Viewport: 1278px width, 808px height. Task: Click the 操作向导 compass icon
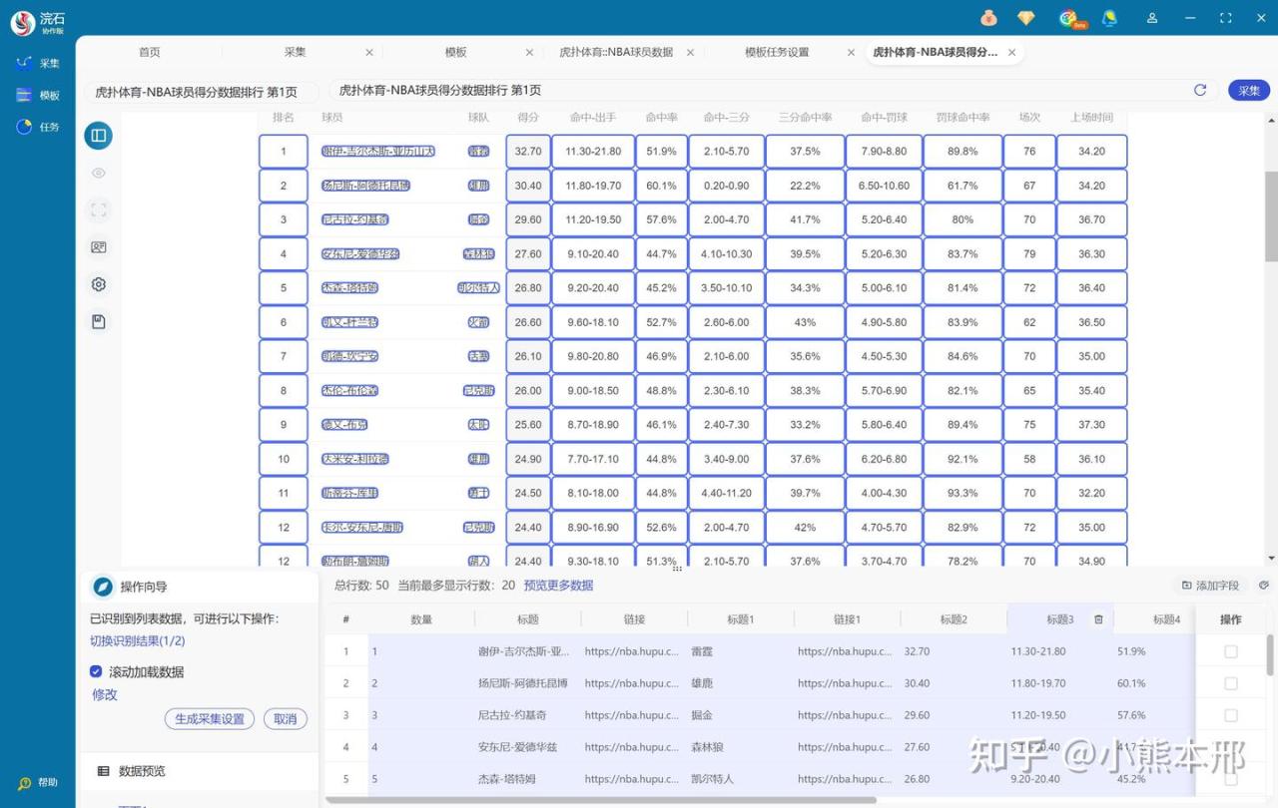(102, 587)
